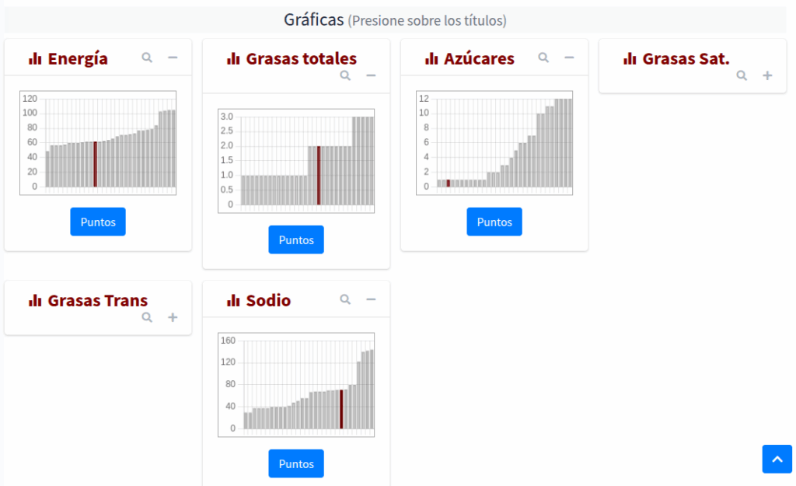Screen dimensions: 796x486
Task: Click highlighted red bar in Azúcares chart
Action: coord(449,183)
